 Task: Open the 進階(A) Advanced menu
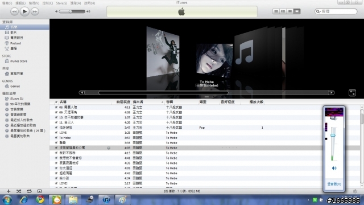tap(76, 3)
